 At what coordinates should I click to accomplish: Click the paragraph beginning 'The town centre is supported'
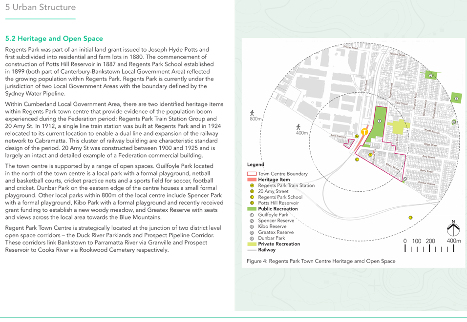point(114,192)
